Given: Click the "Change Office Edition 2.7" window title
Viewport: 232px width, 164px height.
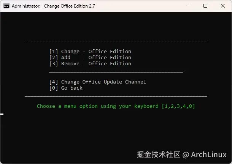Looking at the screenshot, I should tap(70, 6).
